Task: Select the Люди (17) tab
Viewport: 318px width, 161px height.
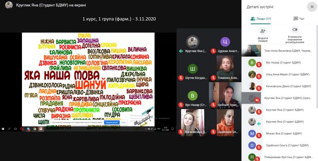Action: [x=260, y=19]
